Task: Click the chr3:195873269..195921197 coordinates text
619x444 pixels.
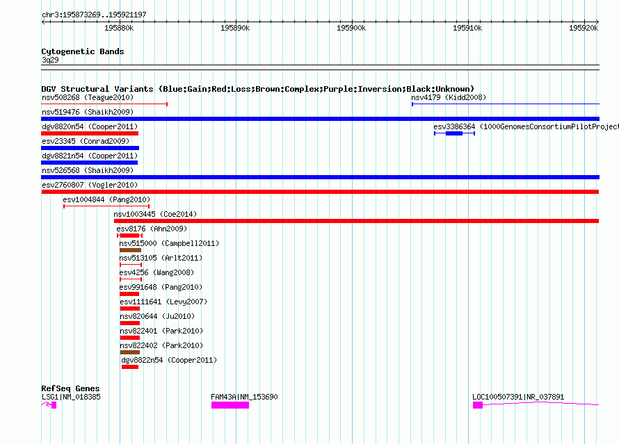Action: [94, 15]
